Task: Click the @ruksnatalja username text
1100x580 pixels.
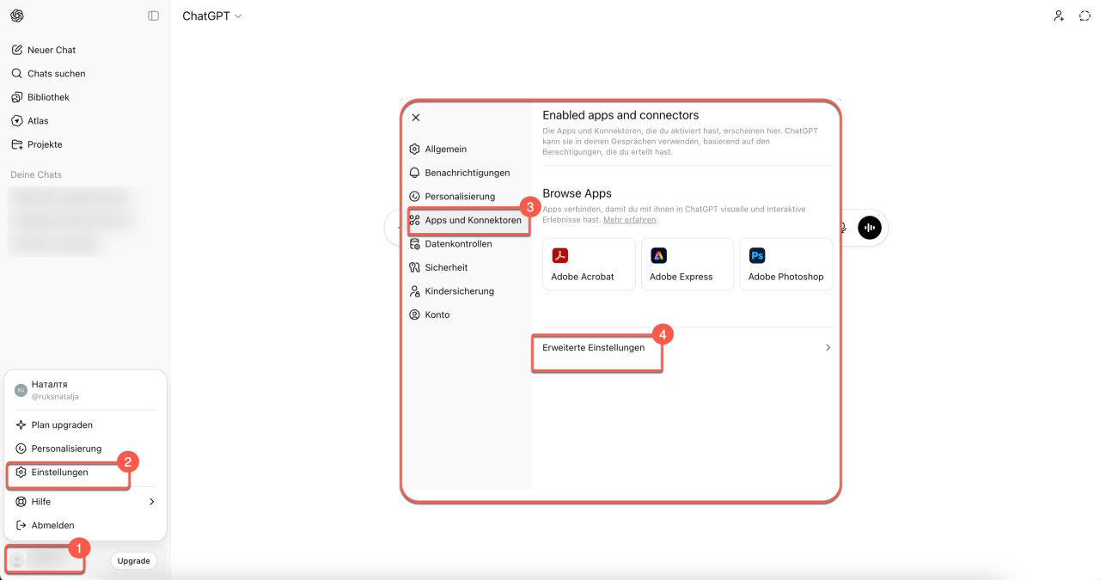Action: tap(56, 397)
